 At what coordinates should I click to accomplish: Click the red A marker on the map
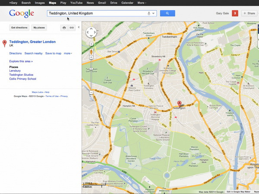pyautogui.click(x=180, y=104)
